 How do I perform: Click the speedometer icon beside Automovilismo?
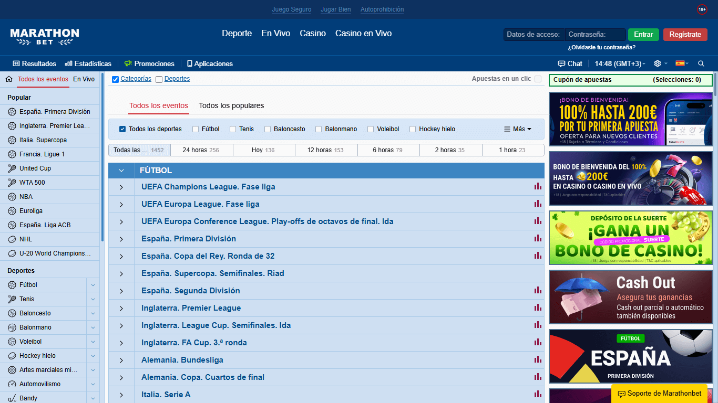coord(12,384)
